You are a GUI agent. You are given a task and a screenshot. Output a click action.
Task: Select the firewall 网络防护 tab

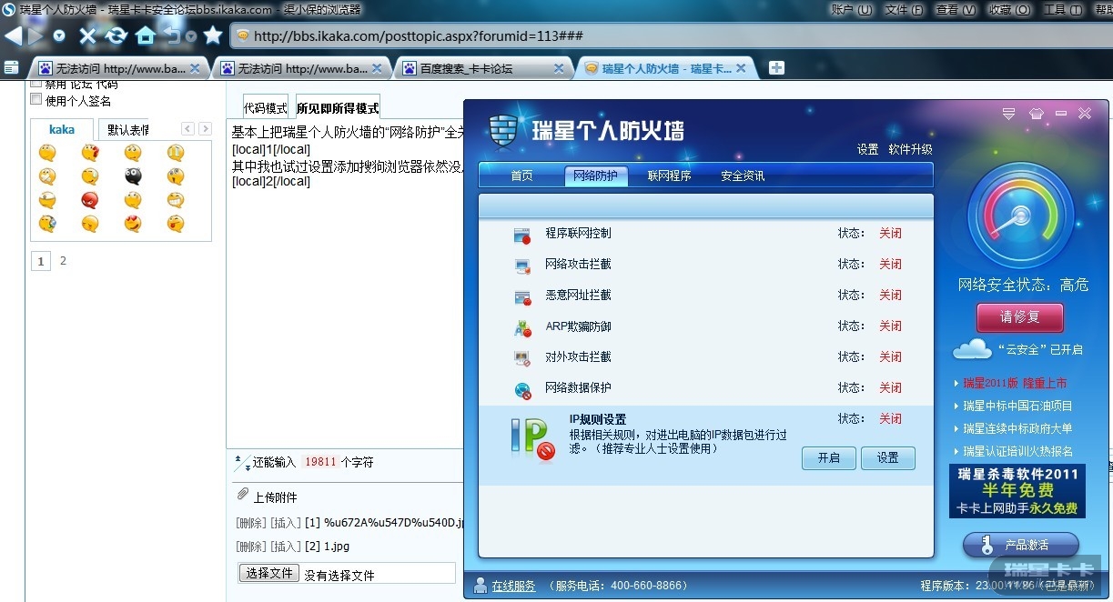click(596, 176)
